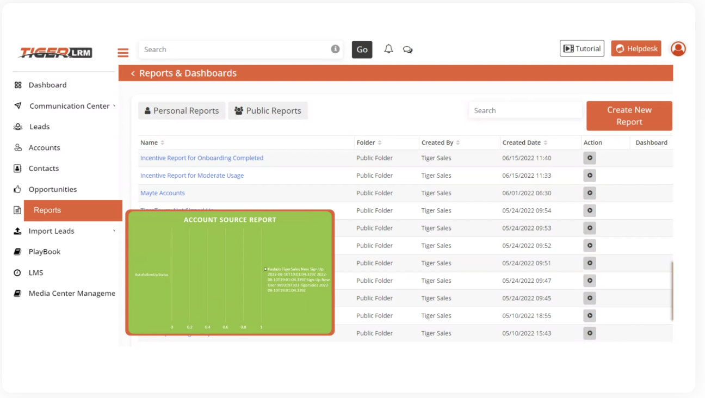Expand Import Leads submenu

114,231
